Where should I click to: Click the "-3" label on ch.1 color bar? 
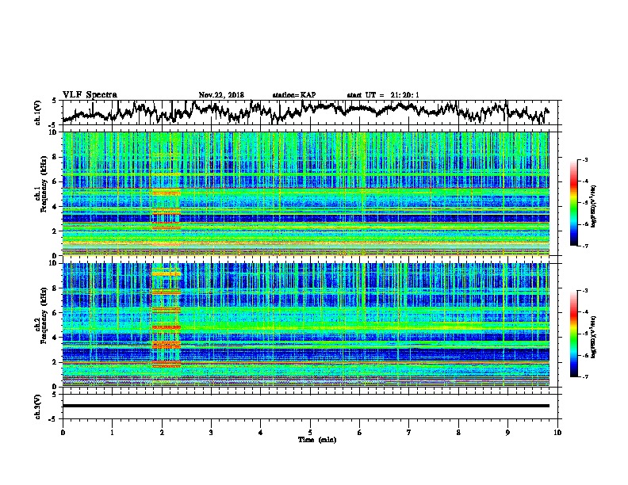coord(584,159)
